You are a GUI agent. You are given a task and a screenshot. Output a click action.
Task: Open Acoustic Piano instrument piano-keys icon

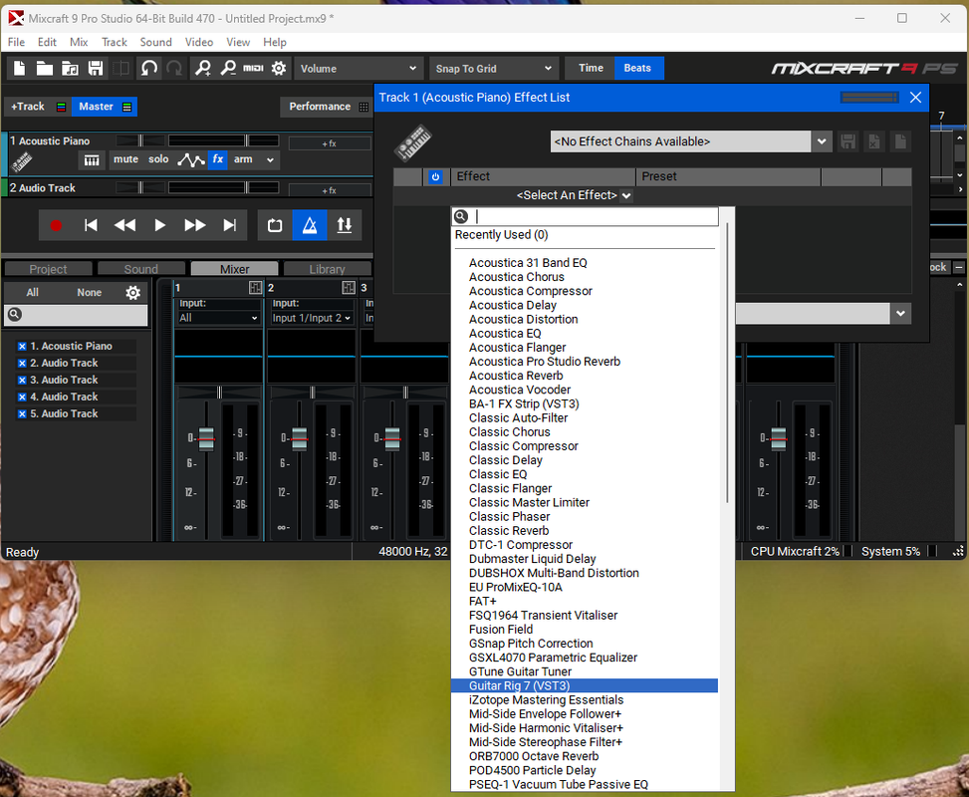[x=92, y=160]
